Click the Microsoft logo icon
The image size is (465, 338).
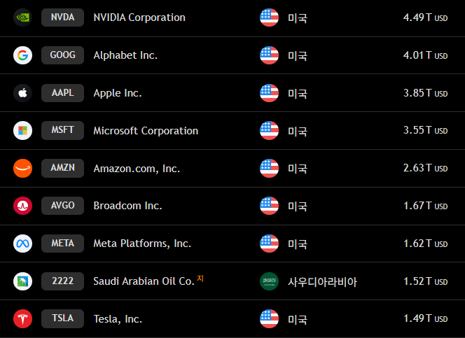click(23, 130)
